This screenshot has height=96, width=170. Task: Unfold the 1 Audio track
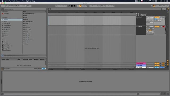(x=137, y=17)
